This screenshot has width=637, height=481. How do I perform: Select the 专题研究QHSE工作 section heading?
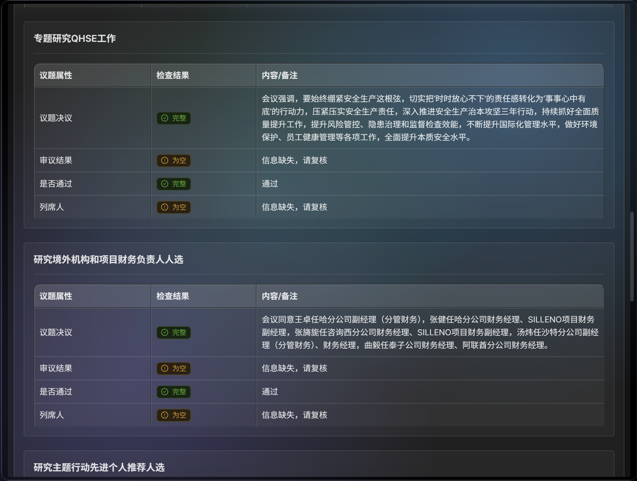tap(75, 38)
